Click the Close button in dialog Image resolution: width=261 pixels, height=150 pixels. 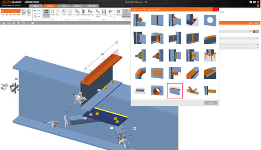click(211, 103)
